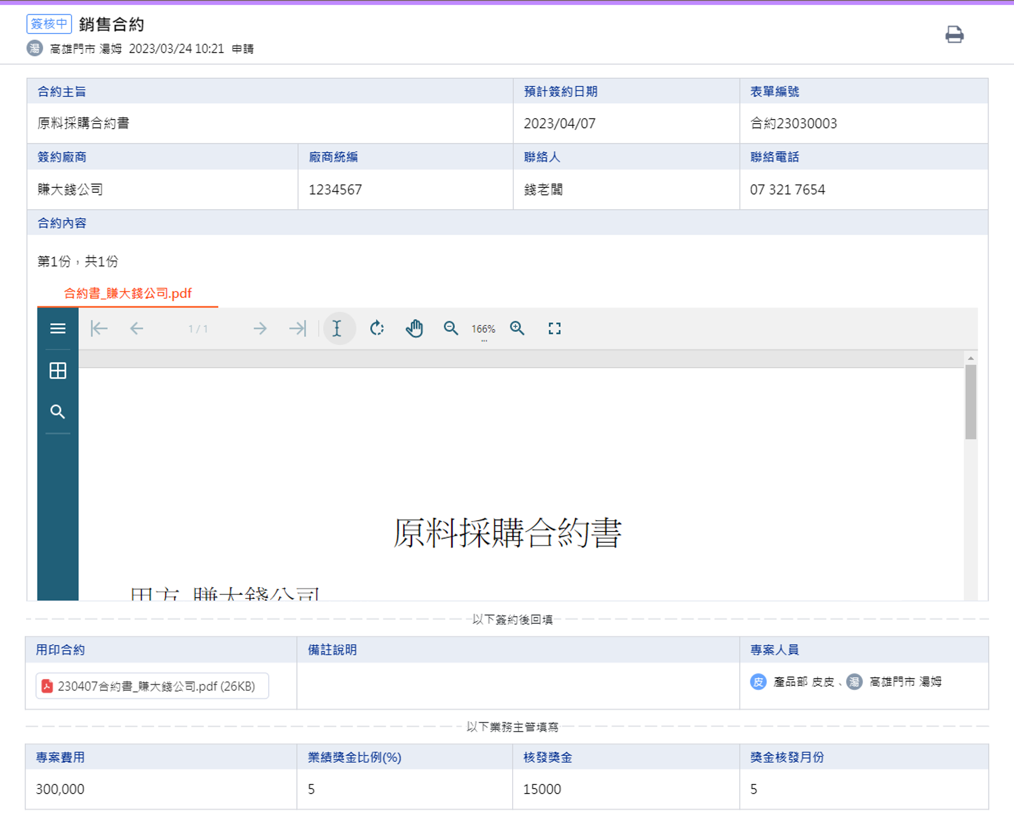
Task: Open search in the PDF sidebar
Action: coord(57,412)
